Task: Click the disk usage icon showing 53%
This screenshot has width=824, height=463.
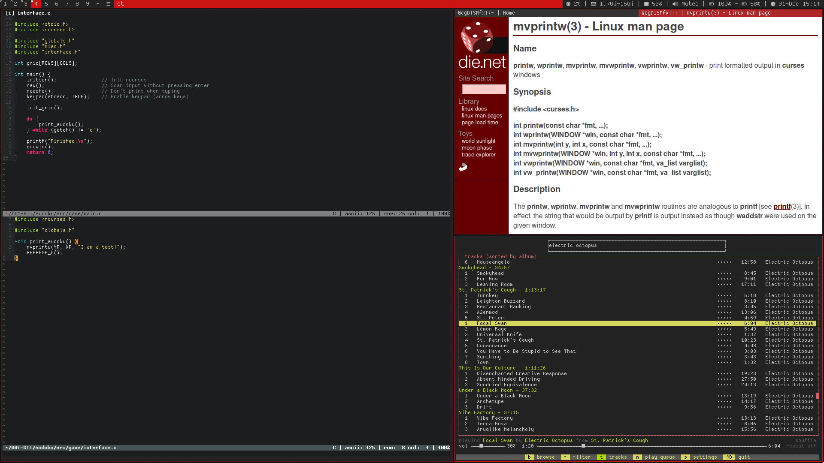Action: click(x=645, y=3)
